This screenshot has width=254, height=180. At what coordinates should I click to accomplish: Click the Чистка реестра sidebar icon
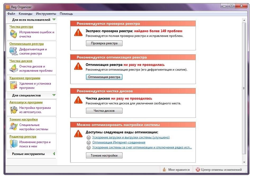13,34
